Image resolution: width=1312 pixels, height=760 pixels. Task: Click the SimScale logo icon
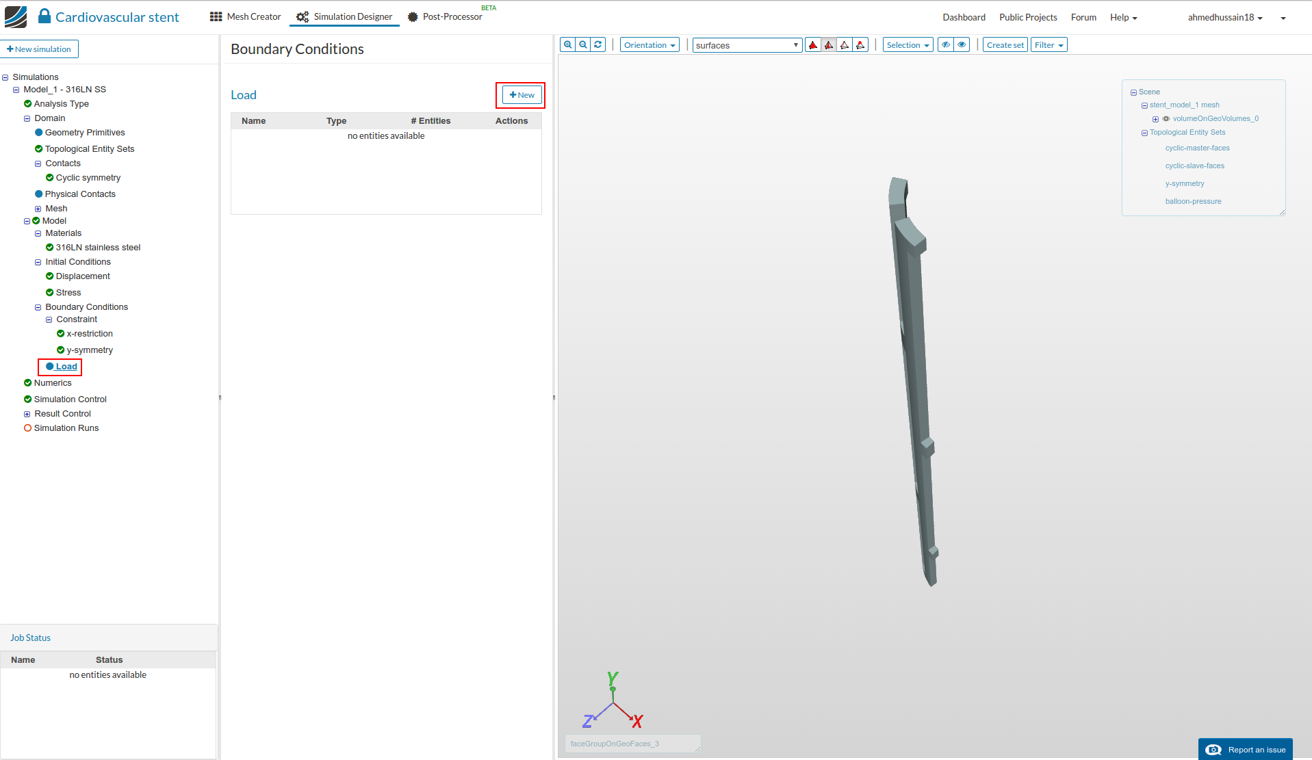(x=16, y=17)
